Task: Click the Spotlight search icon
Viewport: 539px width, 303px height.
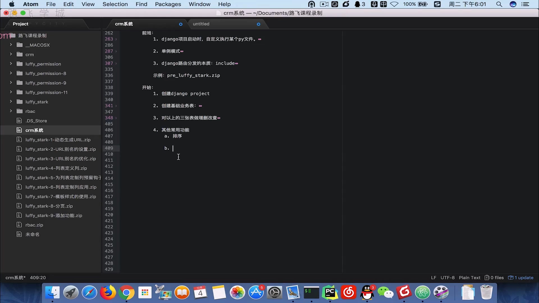Action: (x=499, y=4)
